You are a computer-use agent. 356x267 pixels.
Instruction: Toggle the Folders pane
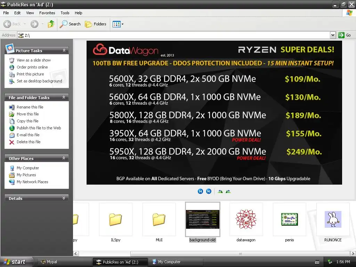[x=95, y=24]
